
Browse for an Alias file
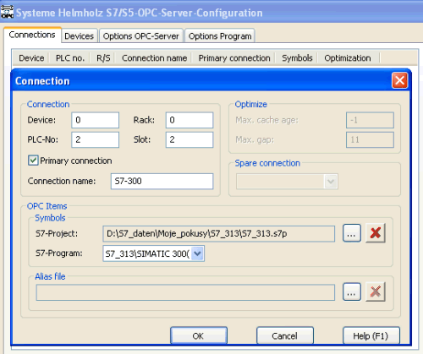352,291
